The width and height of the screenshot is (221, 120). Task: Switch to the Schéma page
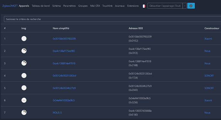pos(56,6)
